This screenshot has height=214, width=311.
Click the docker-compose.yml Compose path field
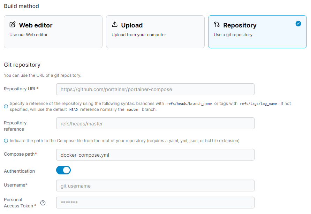(x=155, y=154)
